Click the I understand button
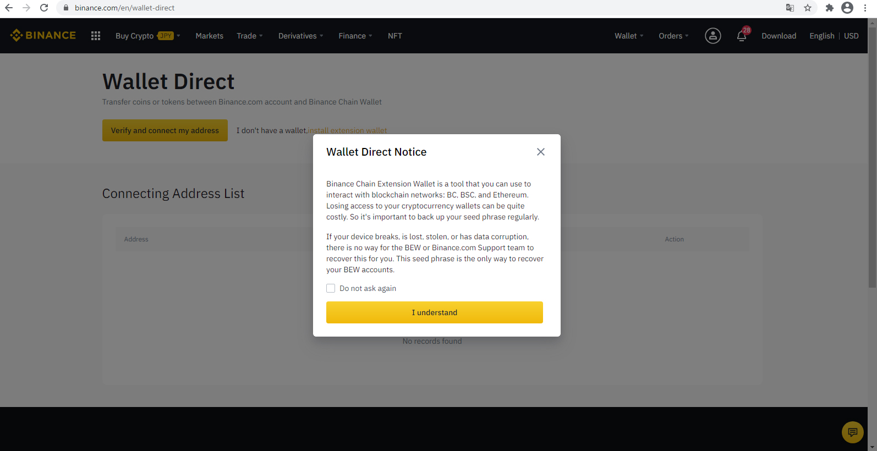This screenshot has height=451, width=877. [x=435, y=312]
